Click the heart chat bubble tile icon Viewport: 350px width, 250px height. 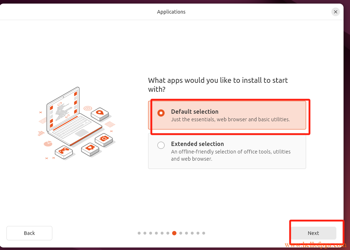point(90,149)
